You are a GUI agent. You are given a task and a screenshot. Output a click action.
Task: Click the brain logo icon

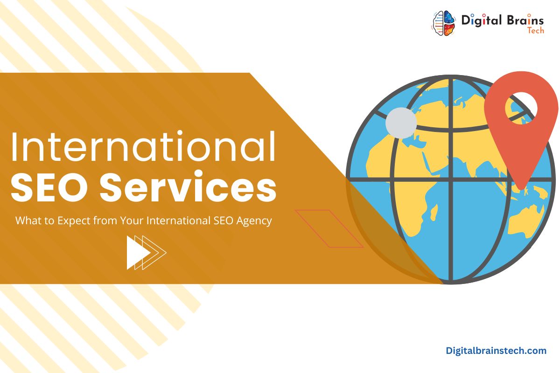click(443, 23)
